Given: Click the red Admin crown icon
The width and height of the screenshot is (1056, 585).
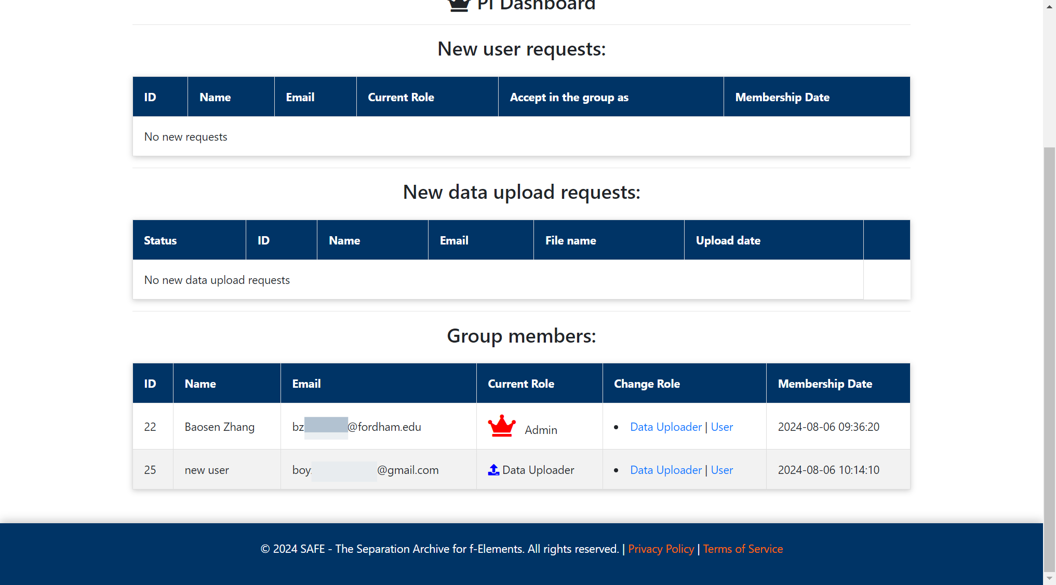Looking at the screenshot, I should [x=502, y=426].
